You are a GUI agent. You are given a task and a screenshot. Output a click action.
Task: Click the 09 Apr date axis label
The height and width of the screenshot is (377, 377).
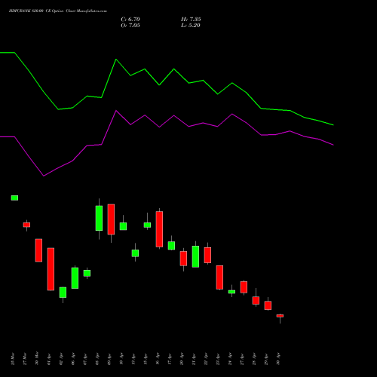pos(109,360)
